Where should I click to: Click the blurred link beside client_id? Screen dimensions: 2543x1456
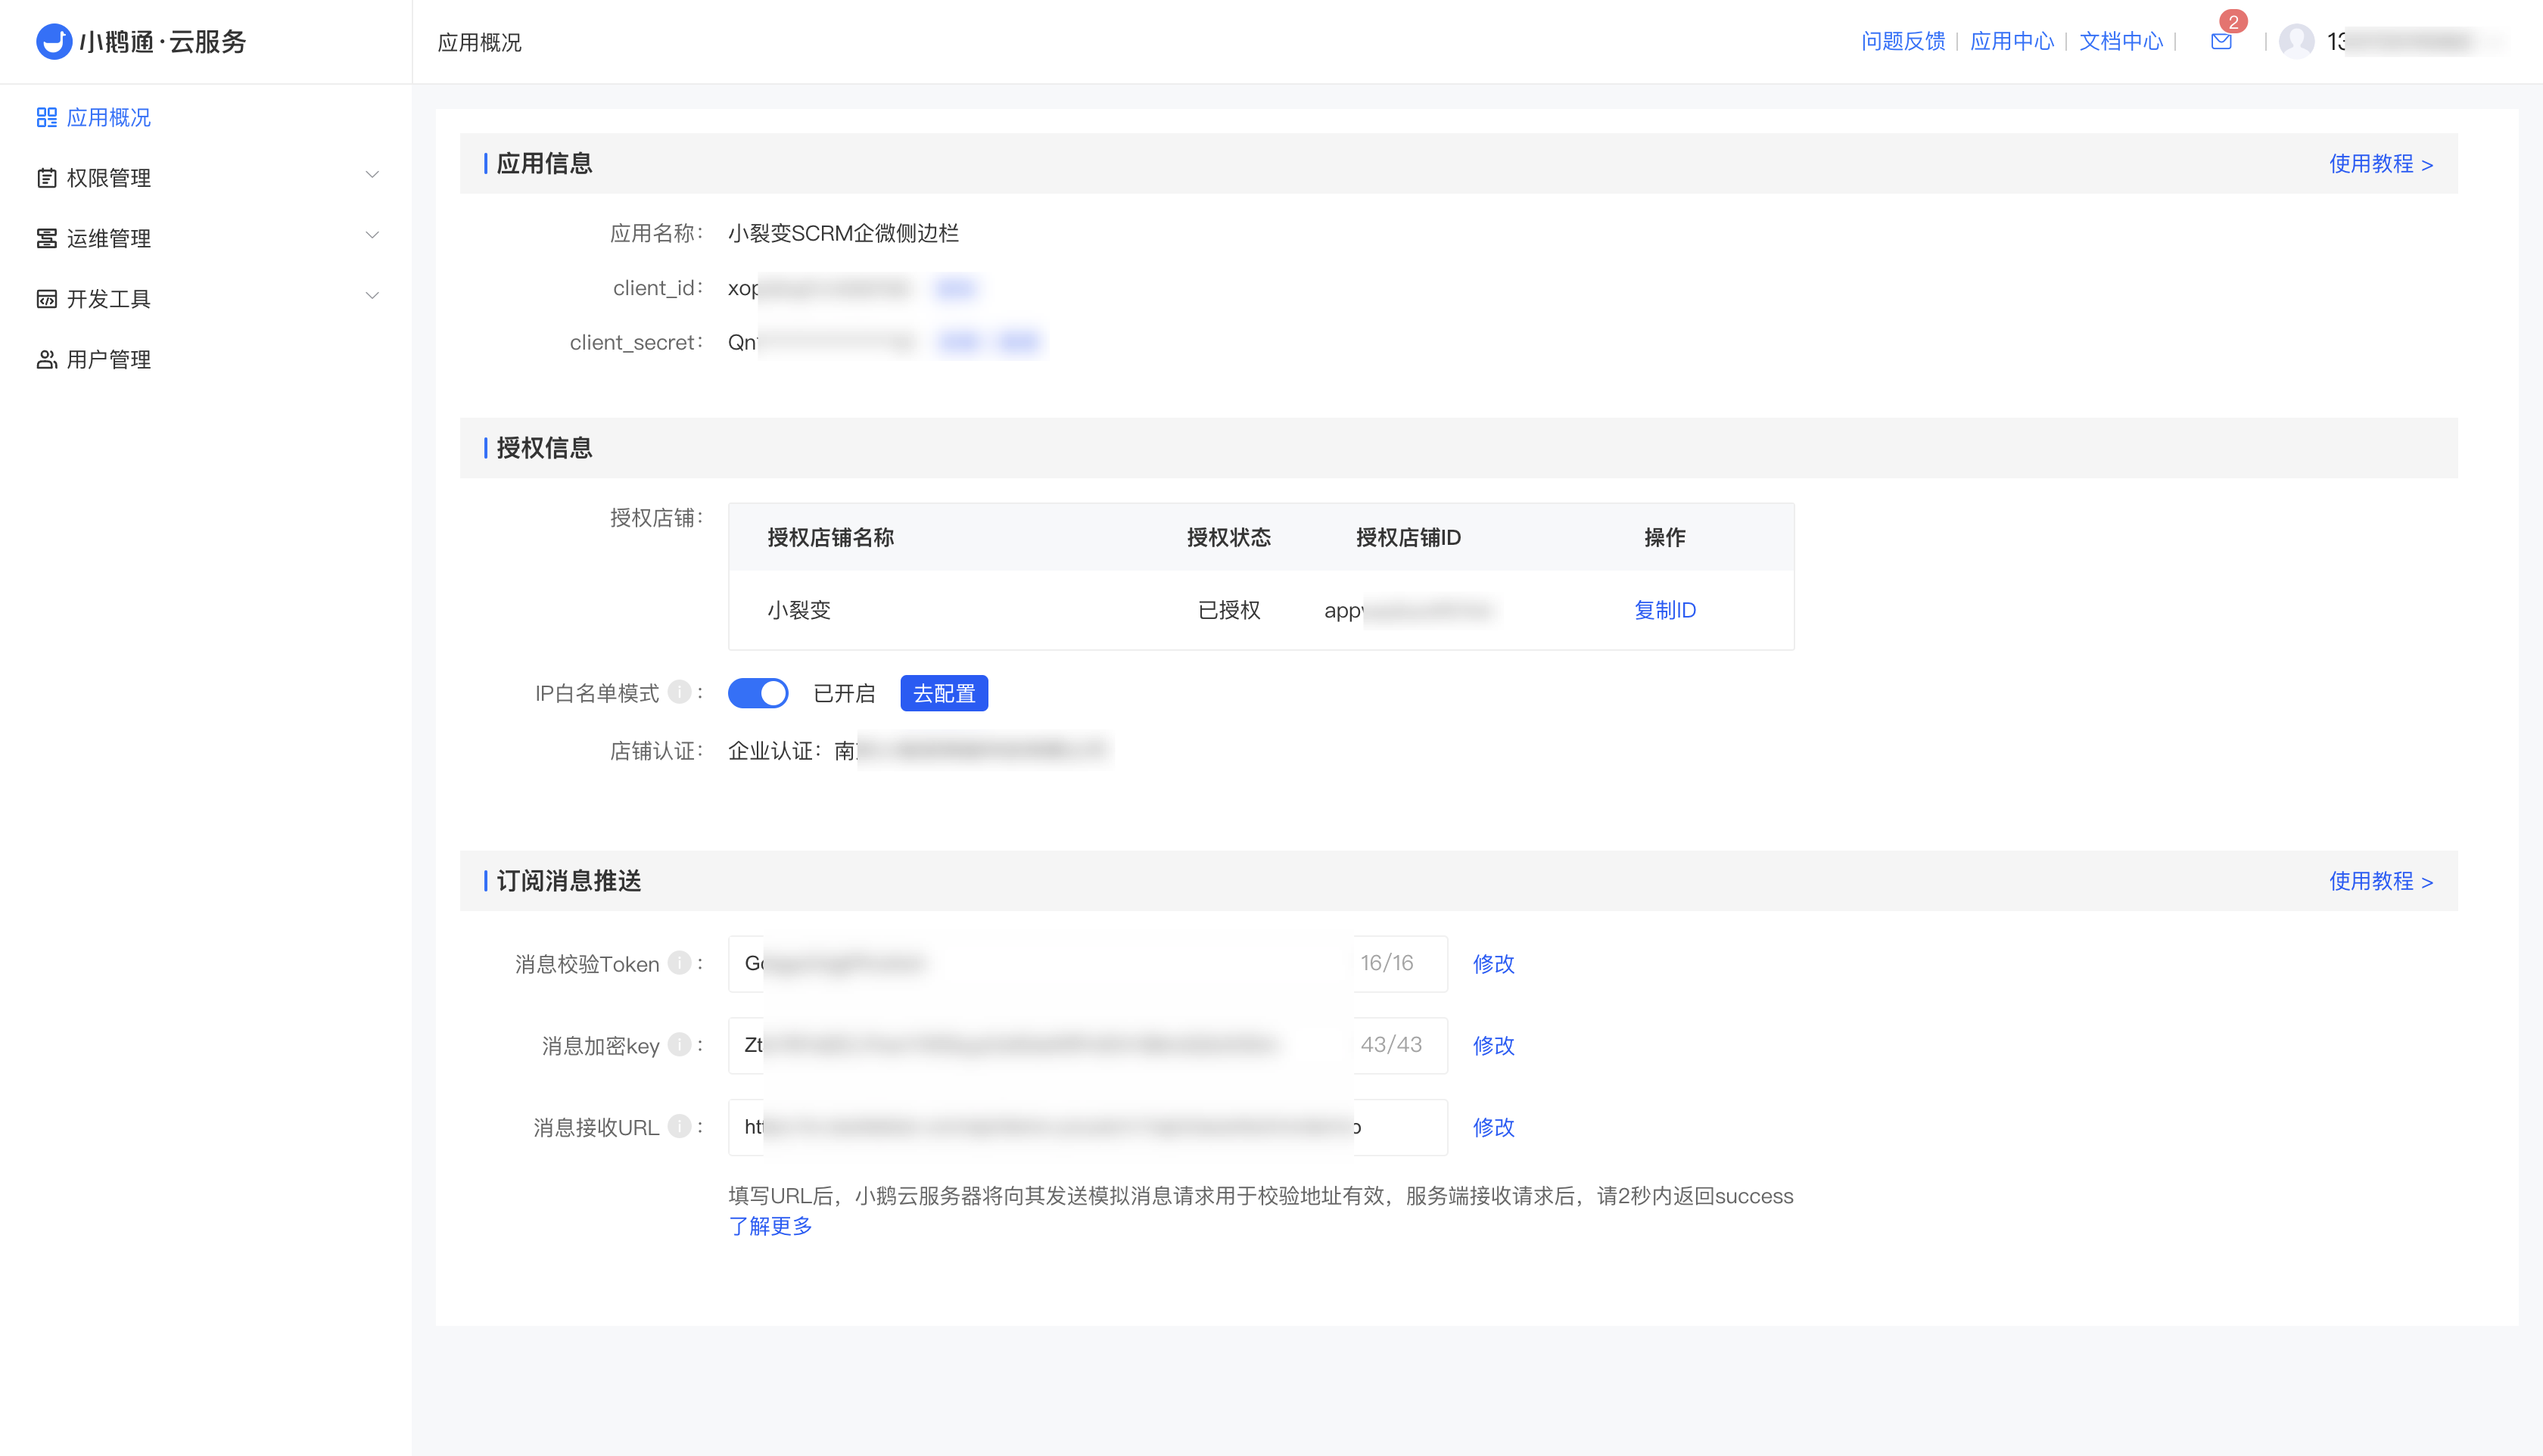click(954, 289)
